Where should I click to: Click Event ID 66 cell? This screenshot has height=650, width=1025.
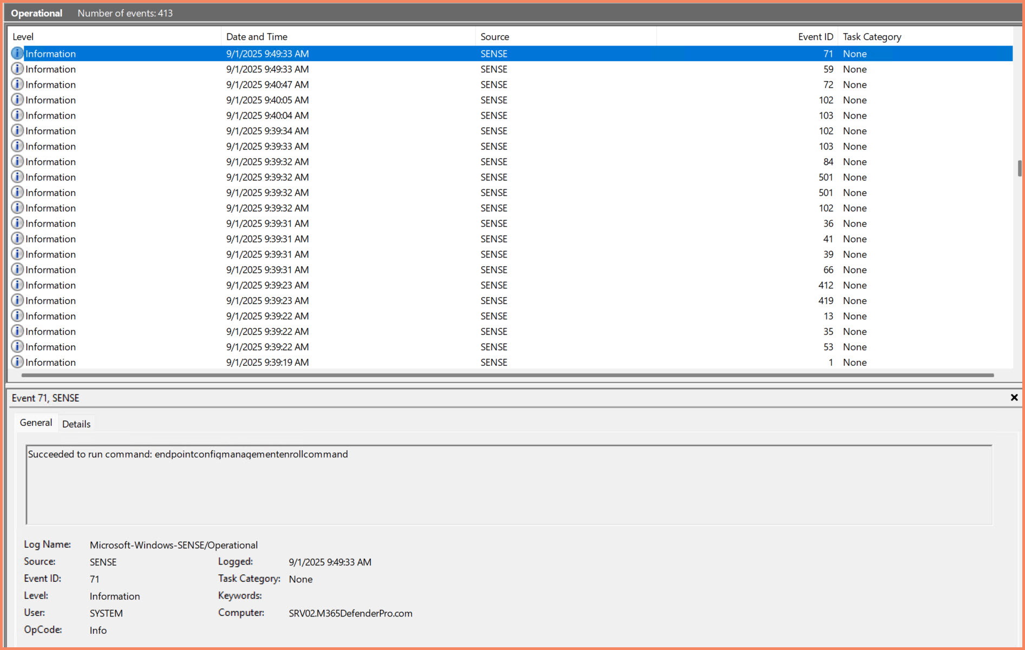click(828, 270)
